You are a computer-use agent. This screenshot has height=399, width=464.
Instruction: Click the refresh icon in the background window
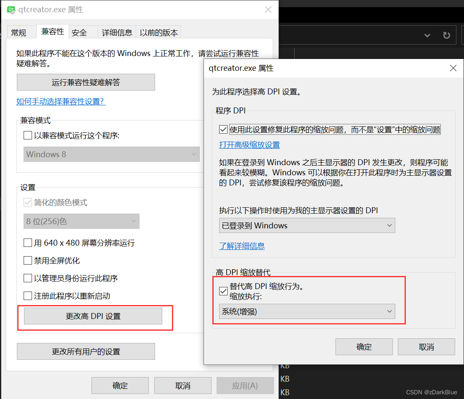447,35
